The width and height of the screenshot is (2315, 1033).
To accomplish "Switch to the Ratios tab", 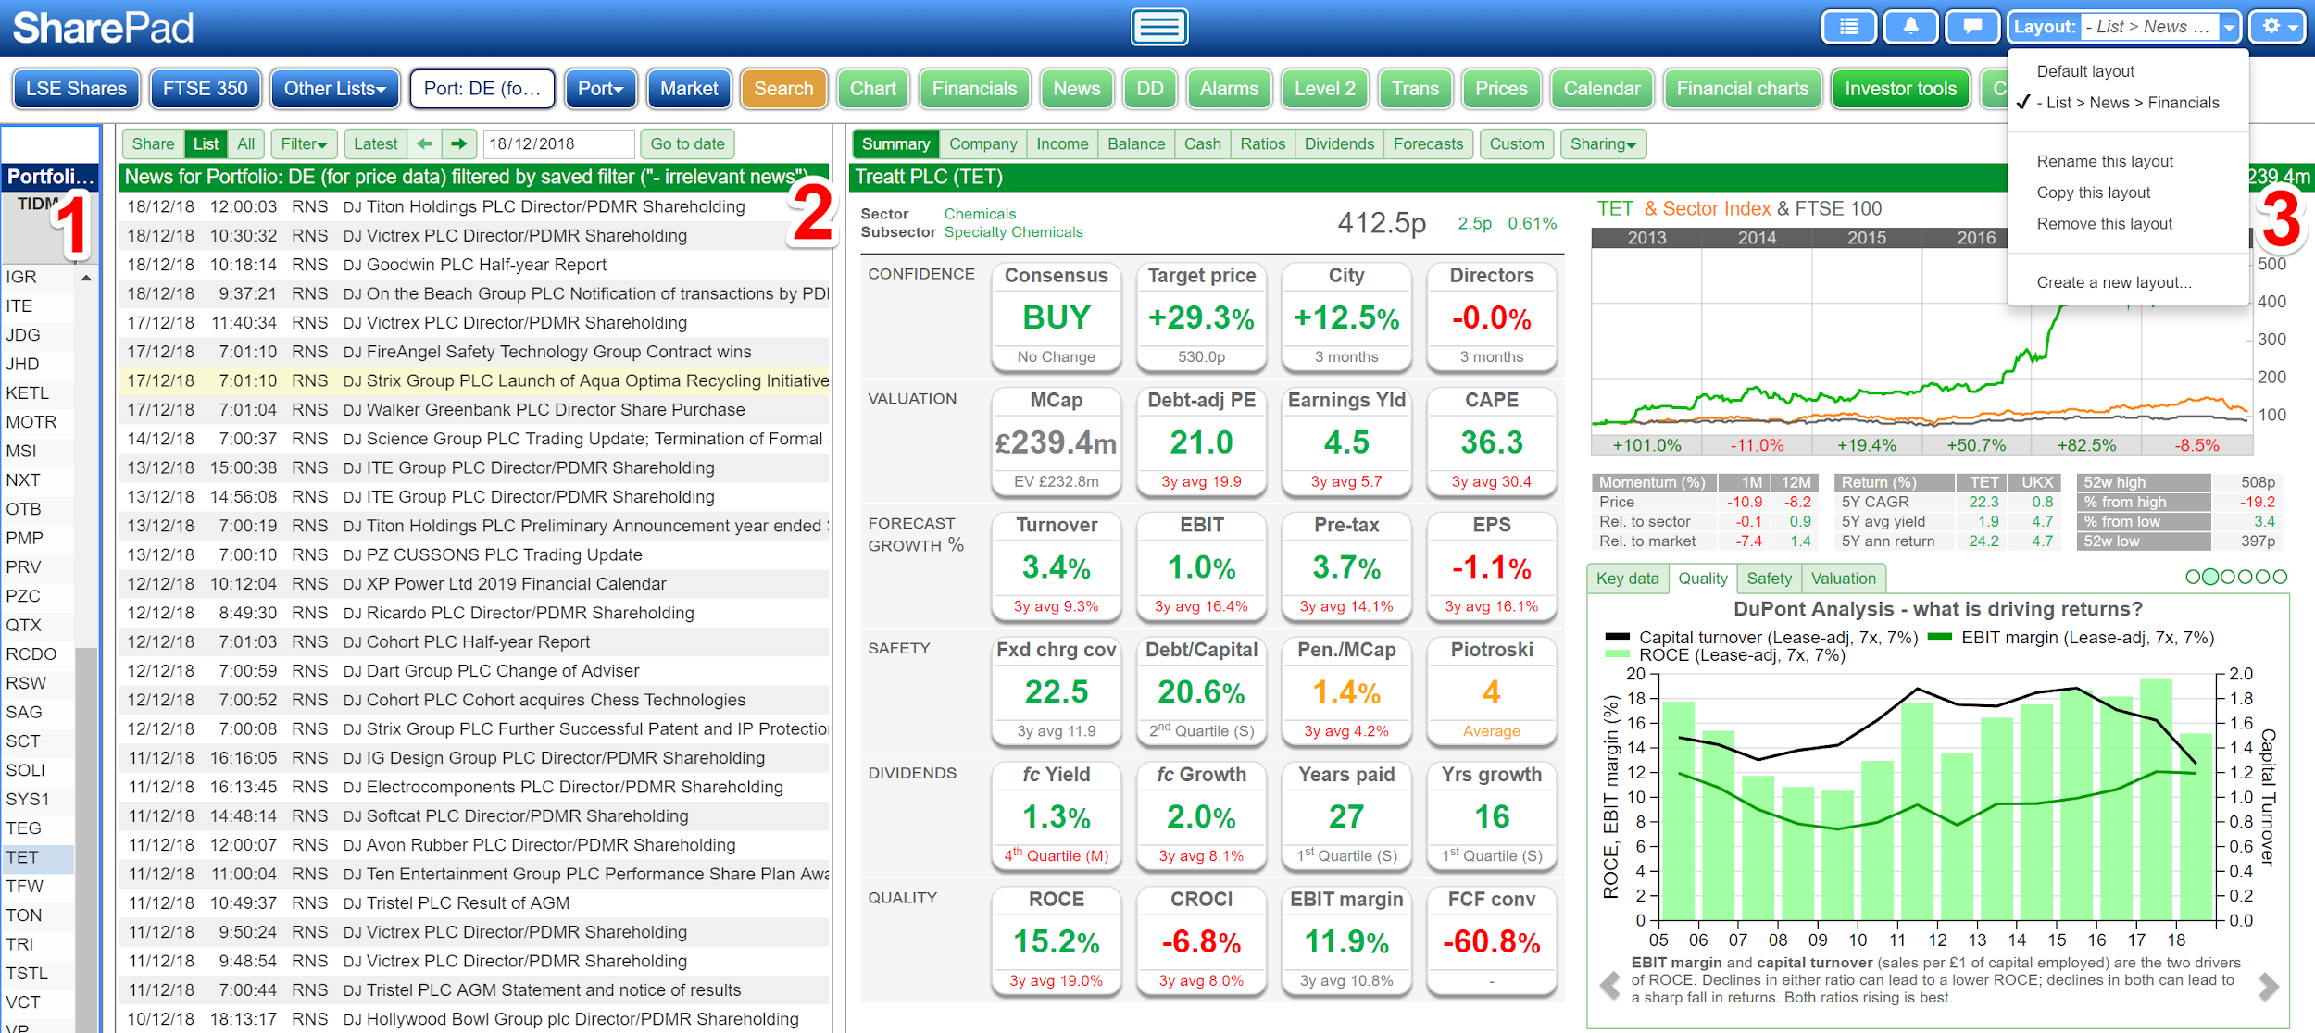I will click(x=1262, y=143).
